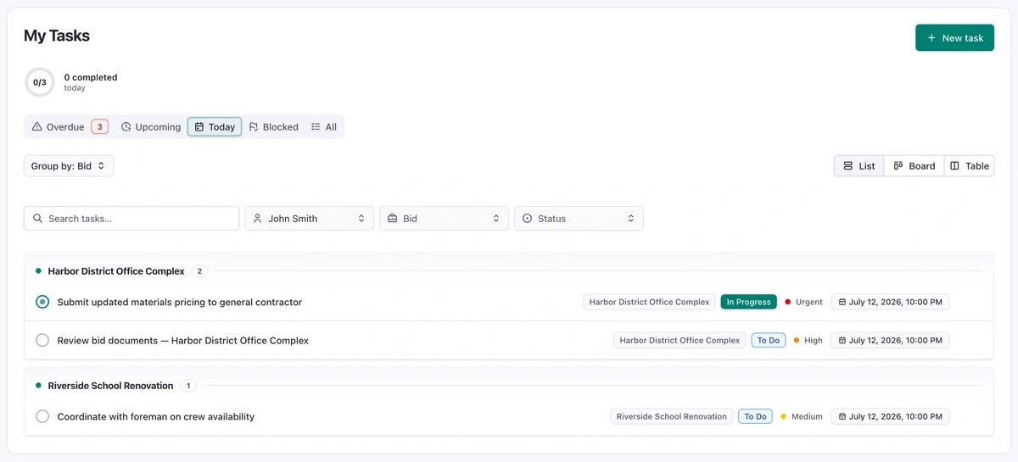Click the person icon beside John Smith

[x=258, y=219]
